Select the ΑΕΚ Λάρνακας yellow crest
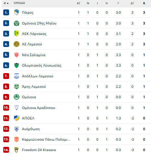 [x=17, y=34]
